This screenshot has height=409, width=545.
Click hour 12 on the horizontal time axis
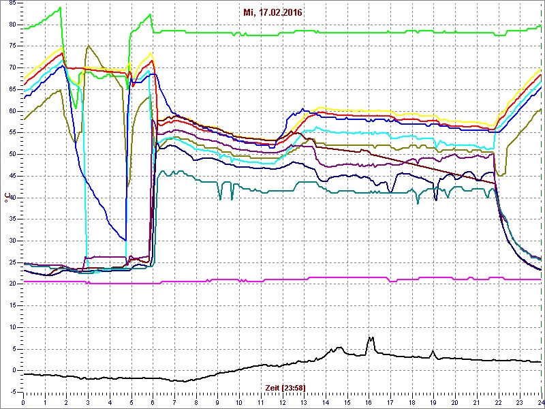tap(282, 402)
